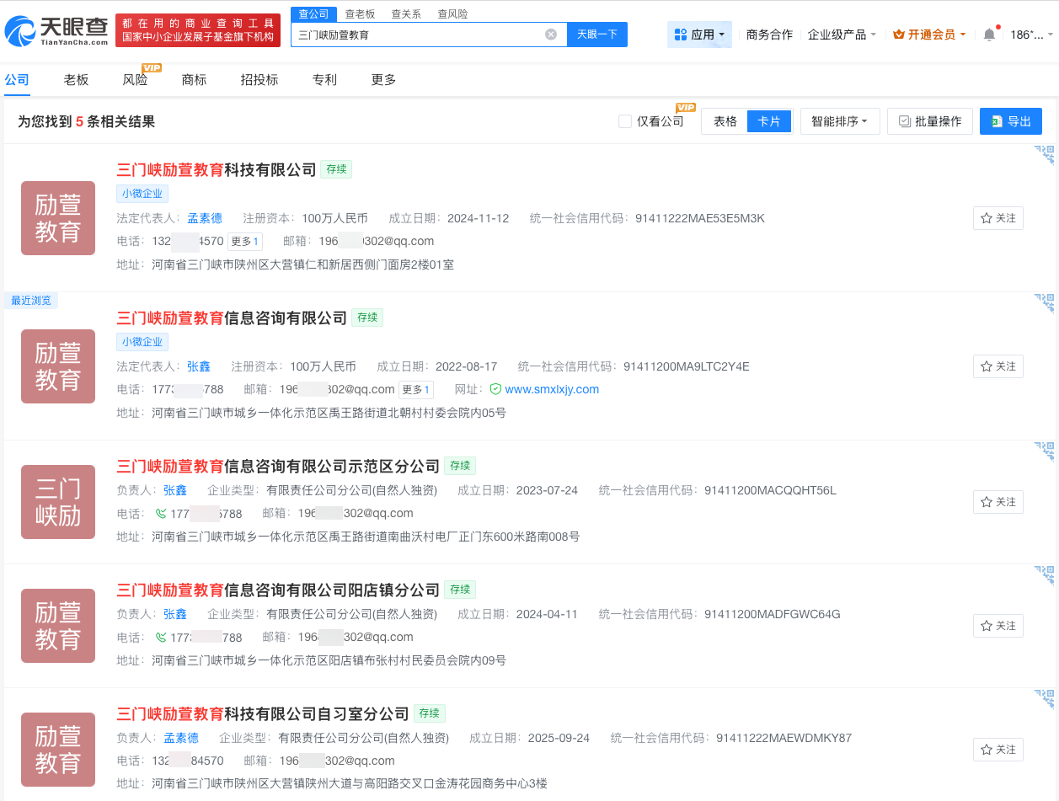Clear the search box text
The width and height of the screenshot is (1059, 801).
coord(551,35)
